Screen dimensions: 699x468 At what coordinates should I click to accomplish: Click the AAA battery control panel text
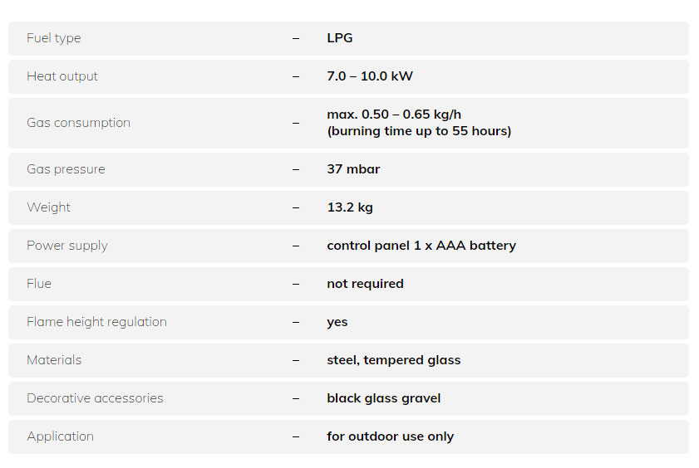(x=421, y=246)
